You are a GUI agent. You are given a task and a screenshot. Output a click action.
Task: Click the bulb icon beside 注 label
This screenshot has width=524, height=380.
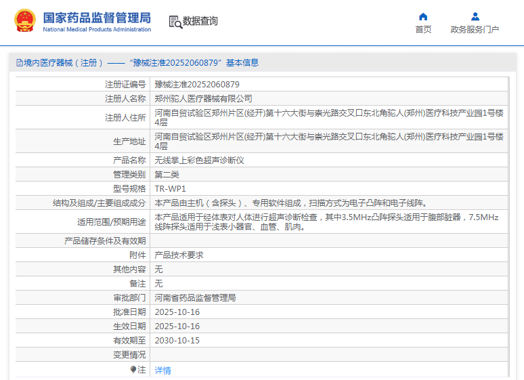point(133,370)
